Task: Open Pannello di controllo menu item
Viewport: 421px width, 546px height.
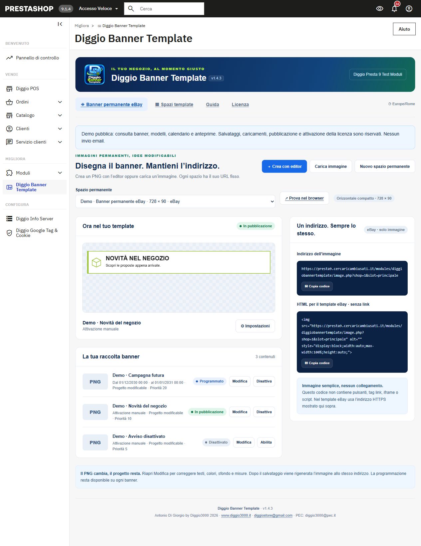Action: click(35, 58)
